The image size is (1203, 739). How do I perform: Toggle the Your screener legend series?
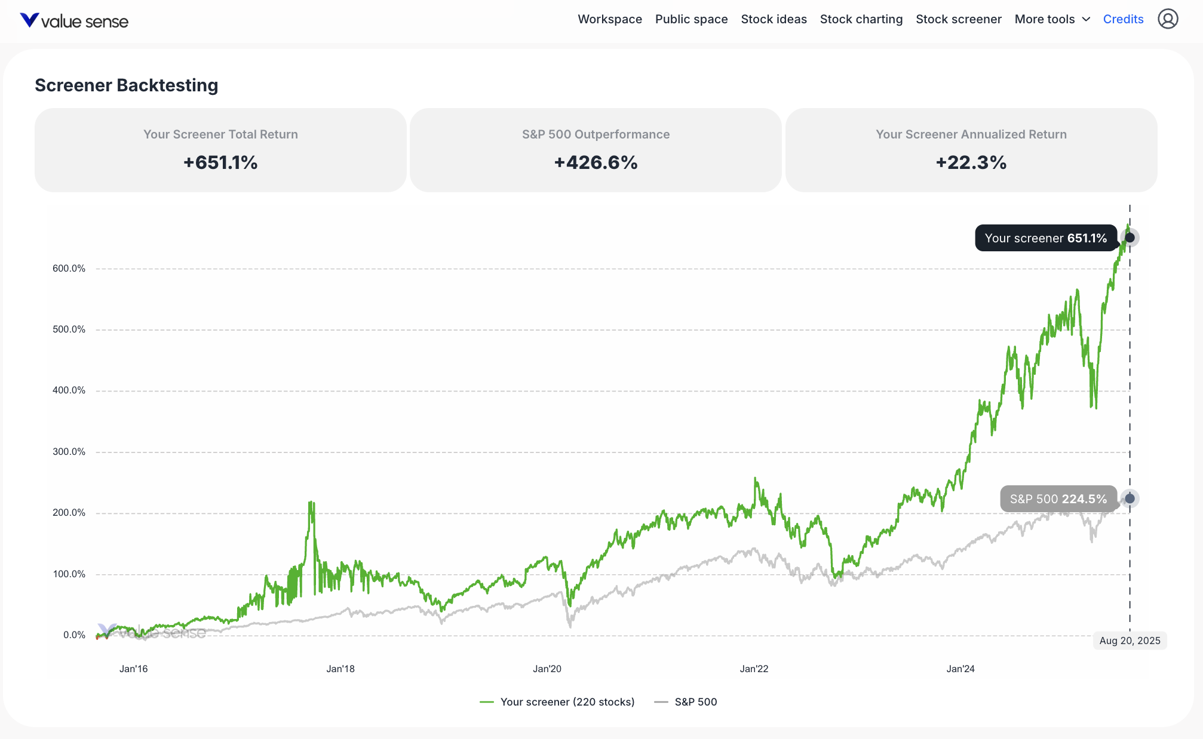pos(567,702)
